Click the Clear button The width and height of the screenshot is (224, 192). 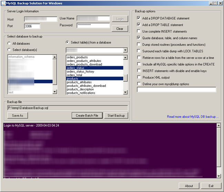point(120,29)
